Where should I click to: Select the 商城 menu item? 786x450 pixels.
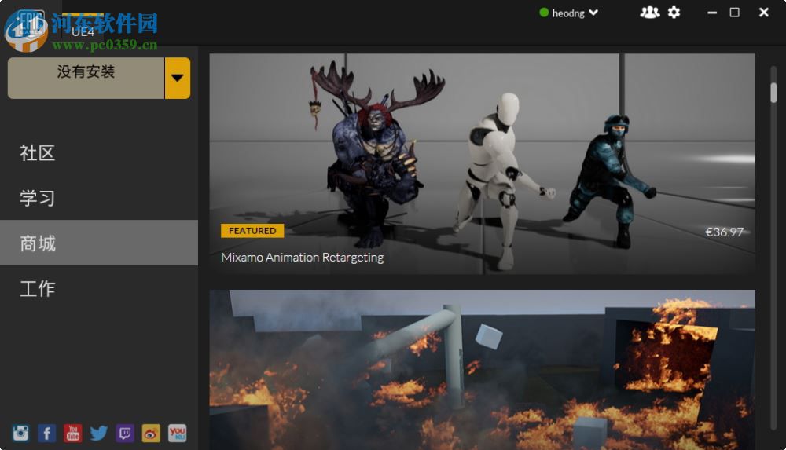click(99, 243)
